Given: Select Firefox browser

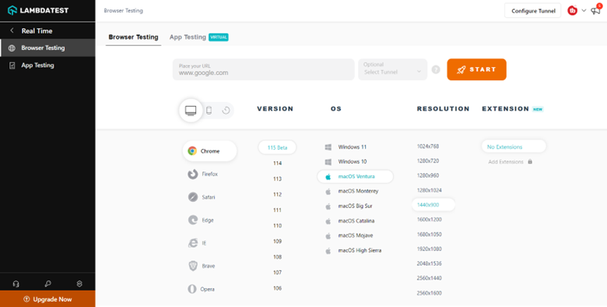Looking at the screenshot, I should point(203,175).
